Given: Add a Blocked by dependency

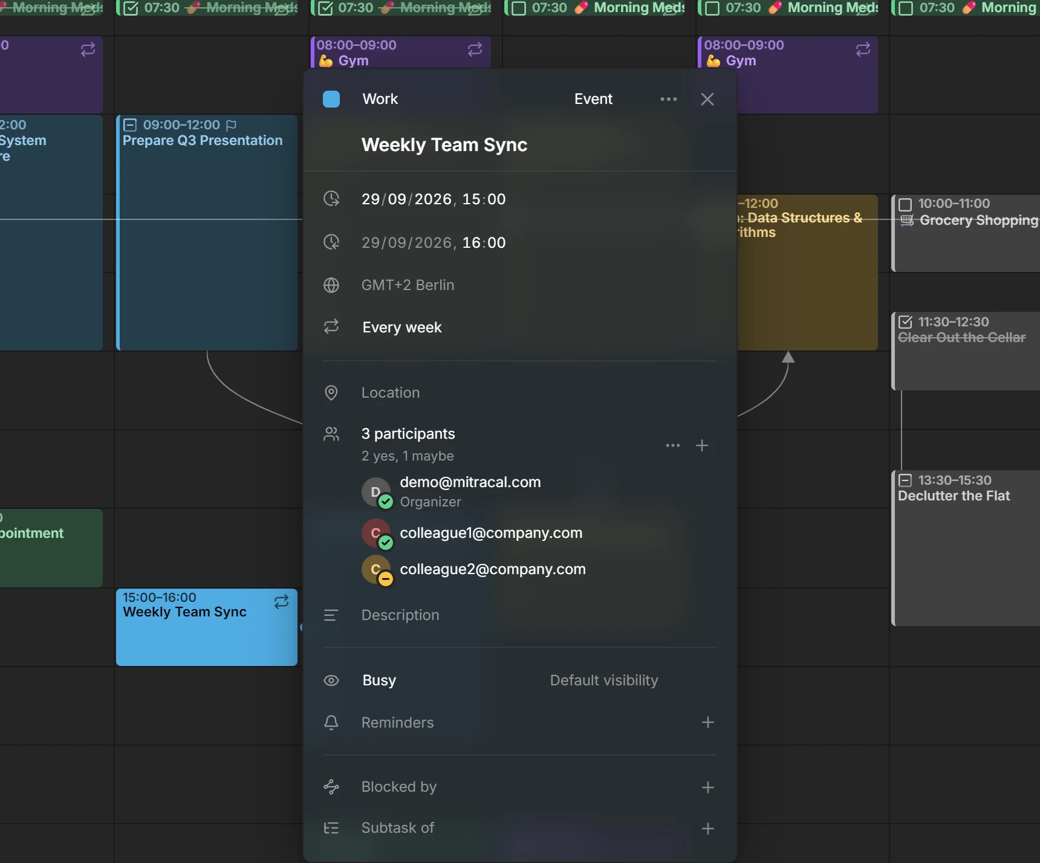Looking at the screenshot, I should tap(708, 787).
